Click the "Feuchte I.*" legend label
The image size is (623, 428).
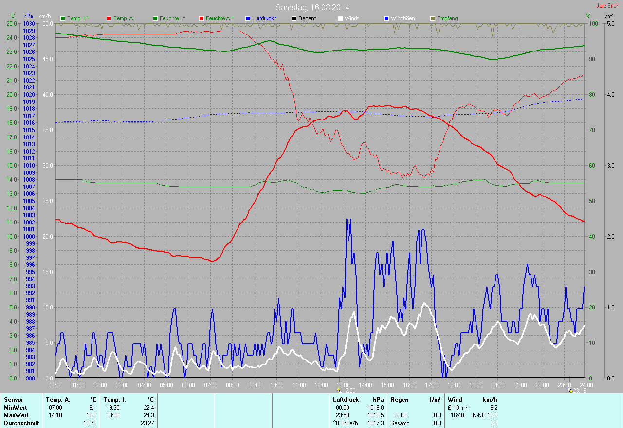172,18
